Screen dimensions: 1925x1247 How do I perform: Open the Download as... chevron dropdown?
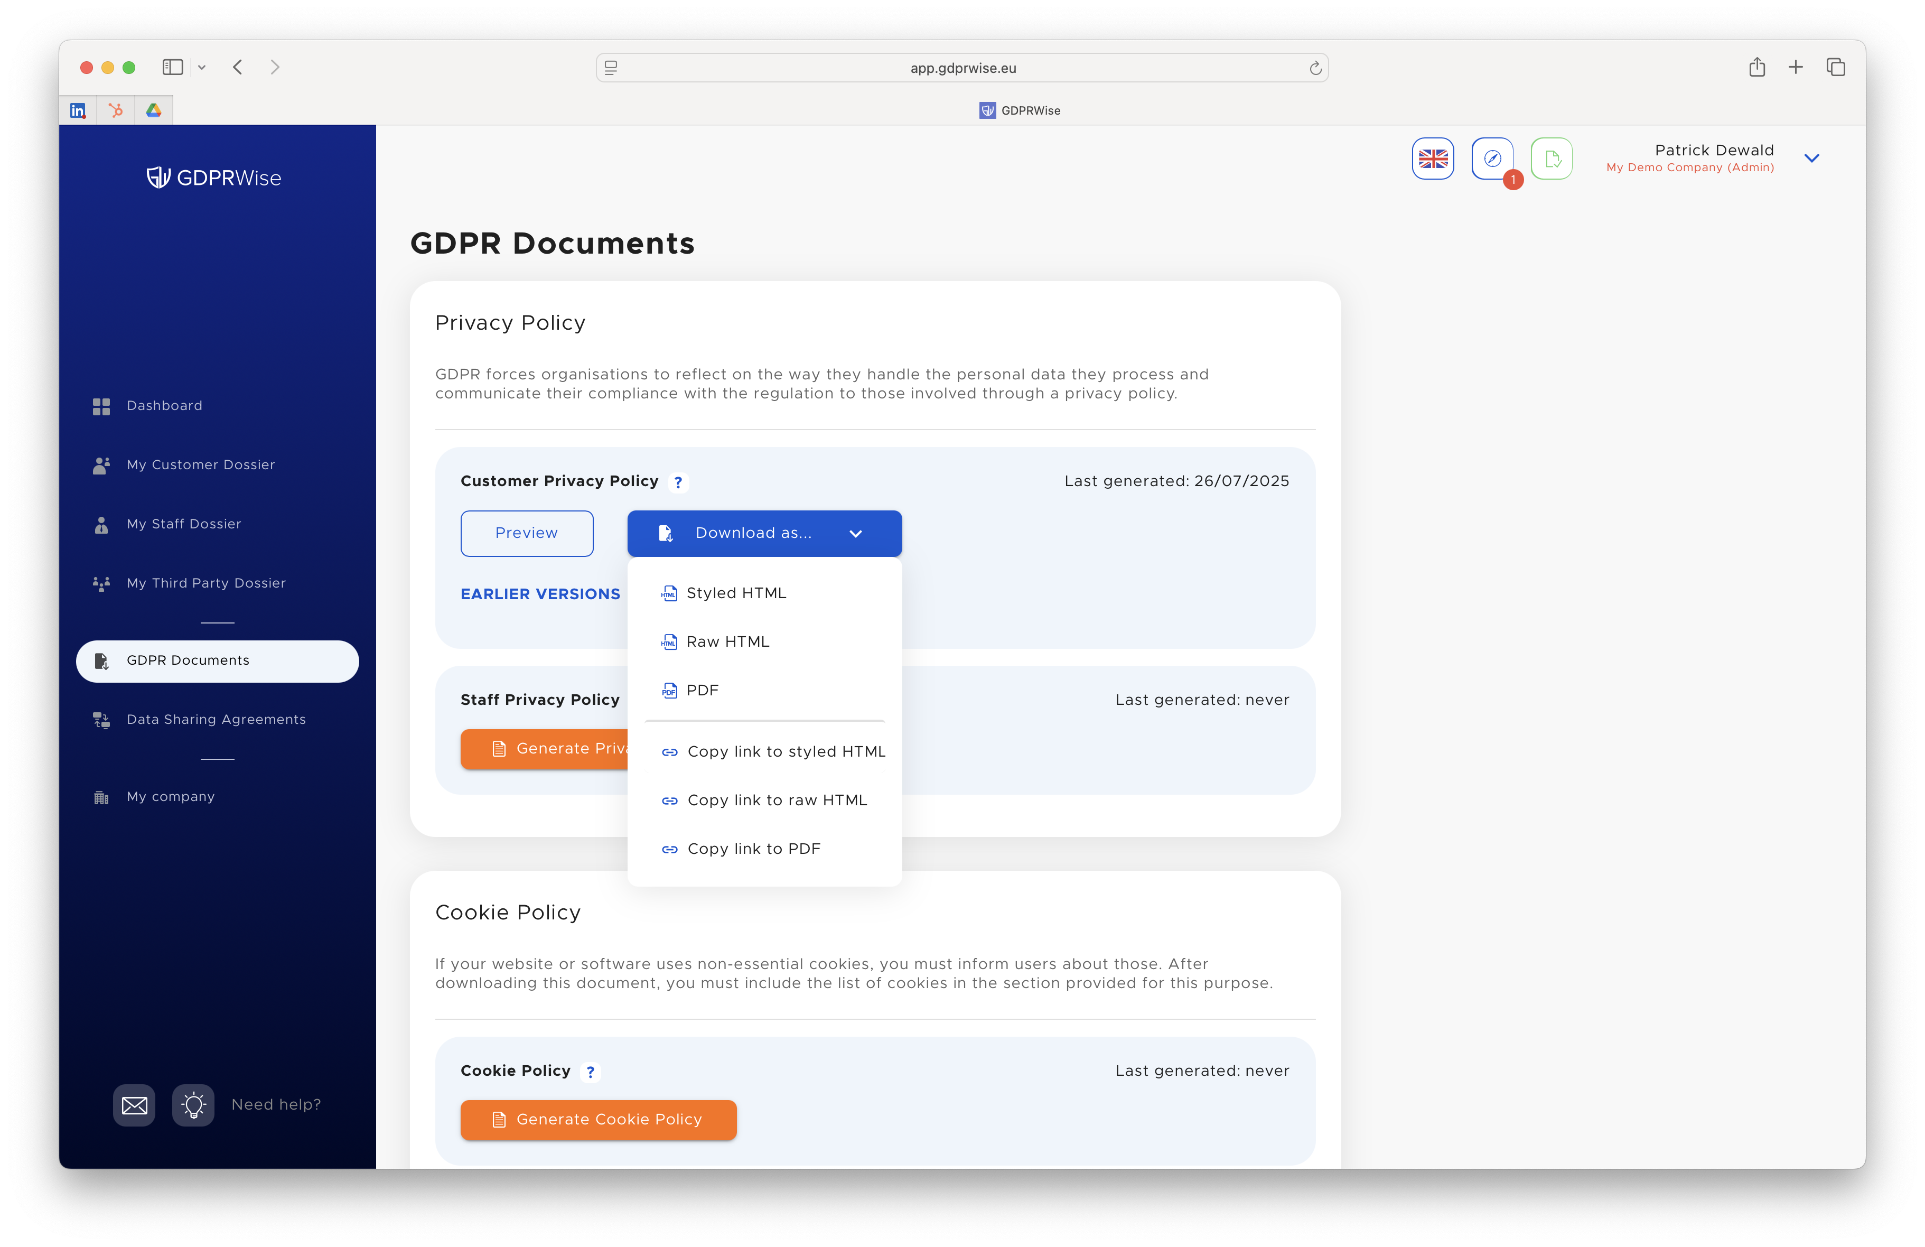(855, 533)
